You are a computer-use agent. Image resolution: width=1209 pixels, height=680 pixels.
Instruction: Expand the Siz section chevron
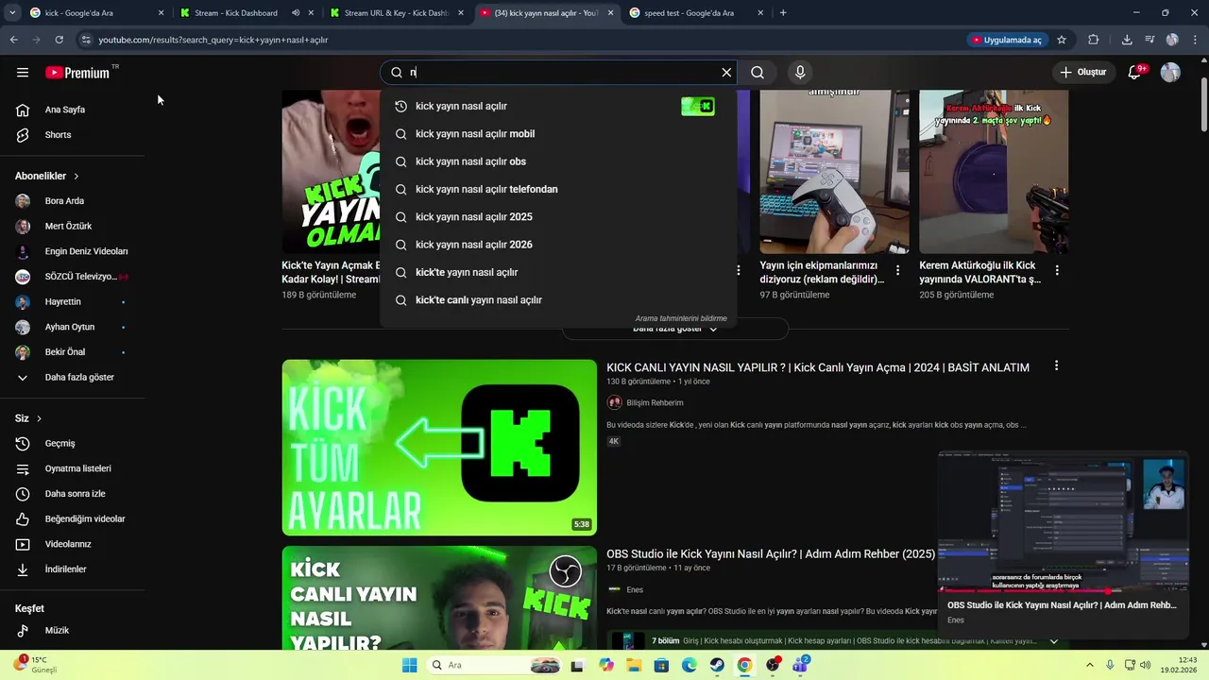(x=39, y=418)
